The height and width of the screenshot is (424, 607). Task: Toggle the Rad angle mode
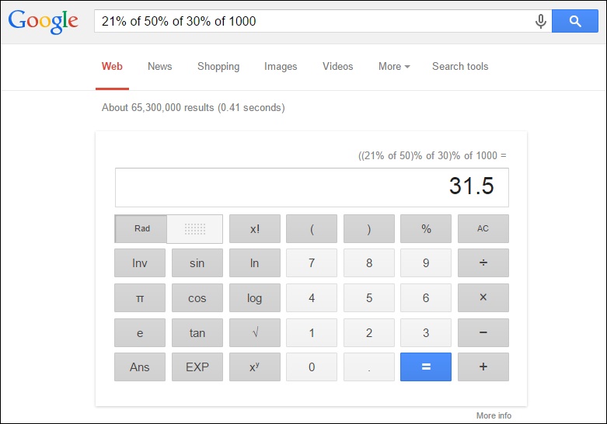point(141,228)
